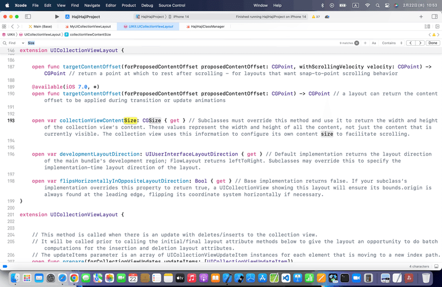442x287 pixels.
Task: Open the Find mode dropdown
Action: [17, 43]
